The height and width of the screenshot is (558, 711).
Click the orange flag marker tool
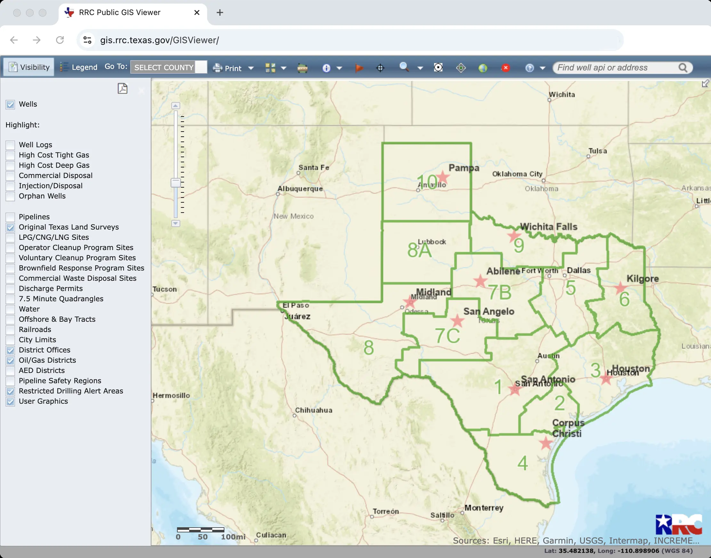pos(359,68)
